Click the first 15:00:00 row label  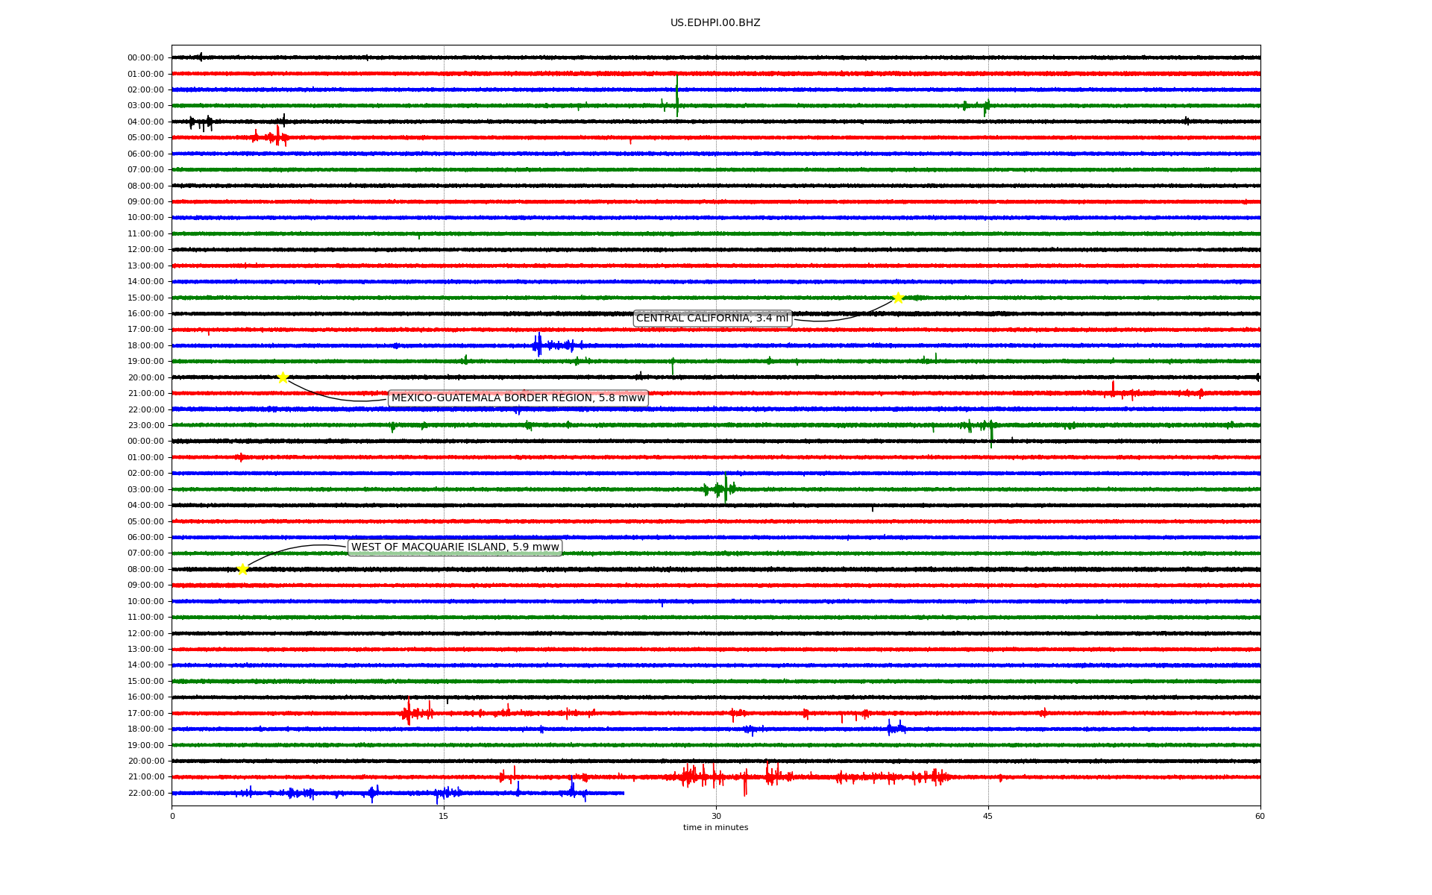pyautogui.click(x=145, y=298)
